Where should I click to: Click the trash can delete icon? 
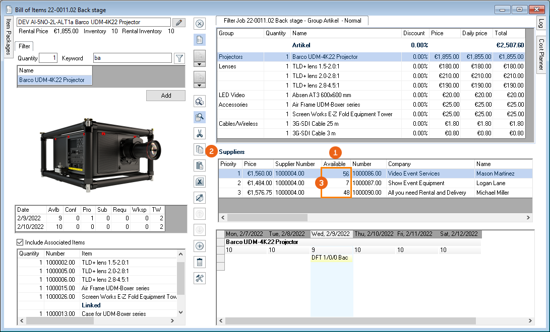point(200,262)
